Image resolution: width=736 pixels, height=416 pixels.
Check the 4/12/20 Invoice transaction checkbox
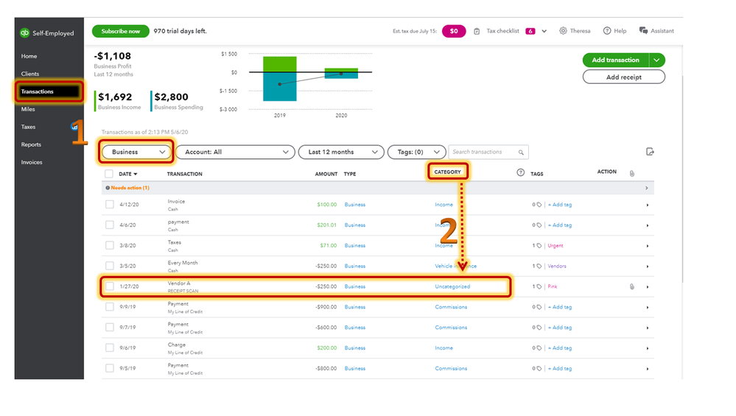(109, 205)
